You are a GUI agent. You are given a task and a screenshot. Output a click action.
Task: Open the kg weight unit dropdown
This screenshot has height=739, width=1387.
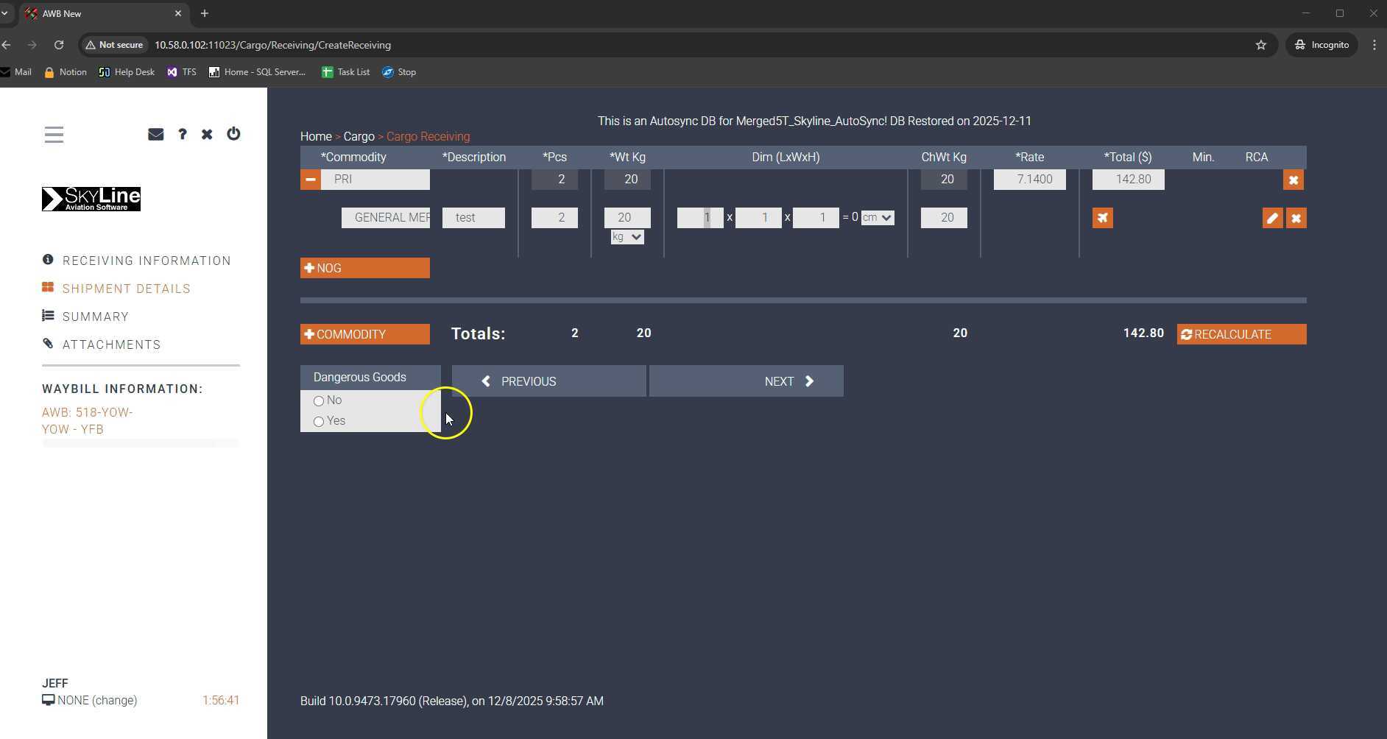coord(627,237)
